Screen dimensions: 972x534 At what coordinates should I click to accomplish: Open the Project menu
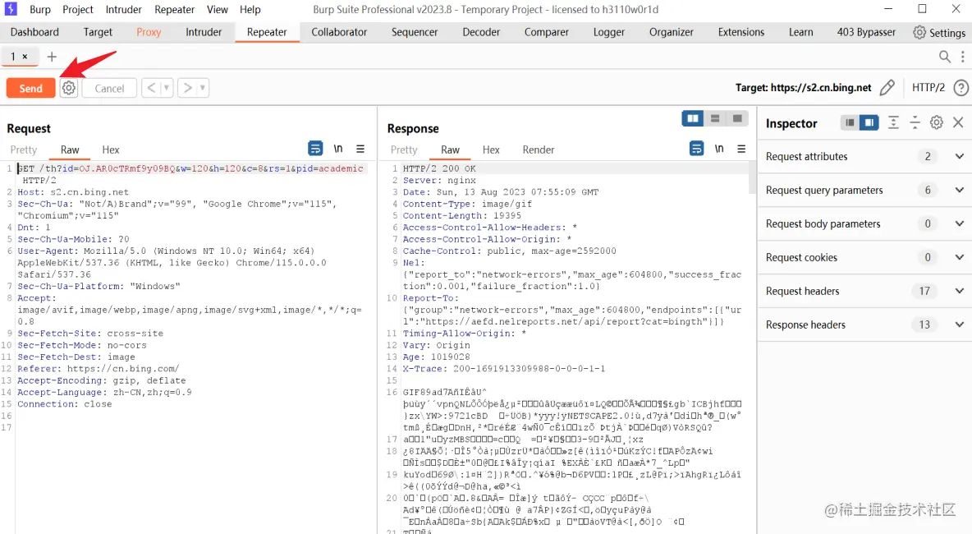click(78, 9)
